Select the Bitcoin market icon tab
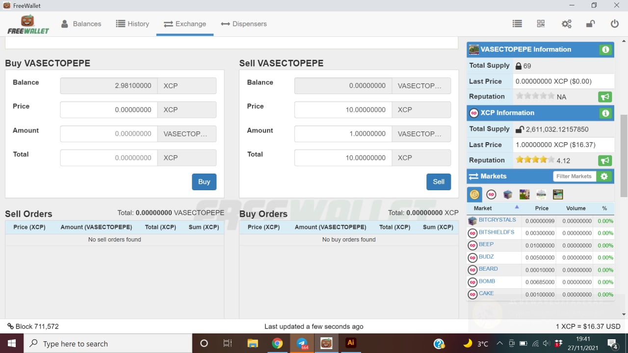Viewport: 628px width, 353px height. pyautogui.click(x=474, y=195)
